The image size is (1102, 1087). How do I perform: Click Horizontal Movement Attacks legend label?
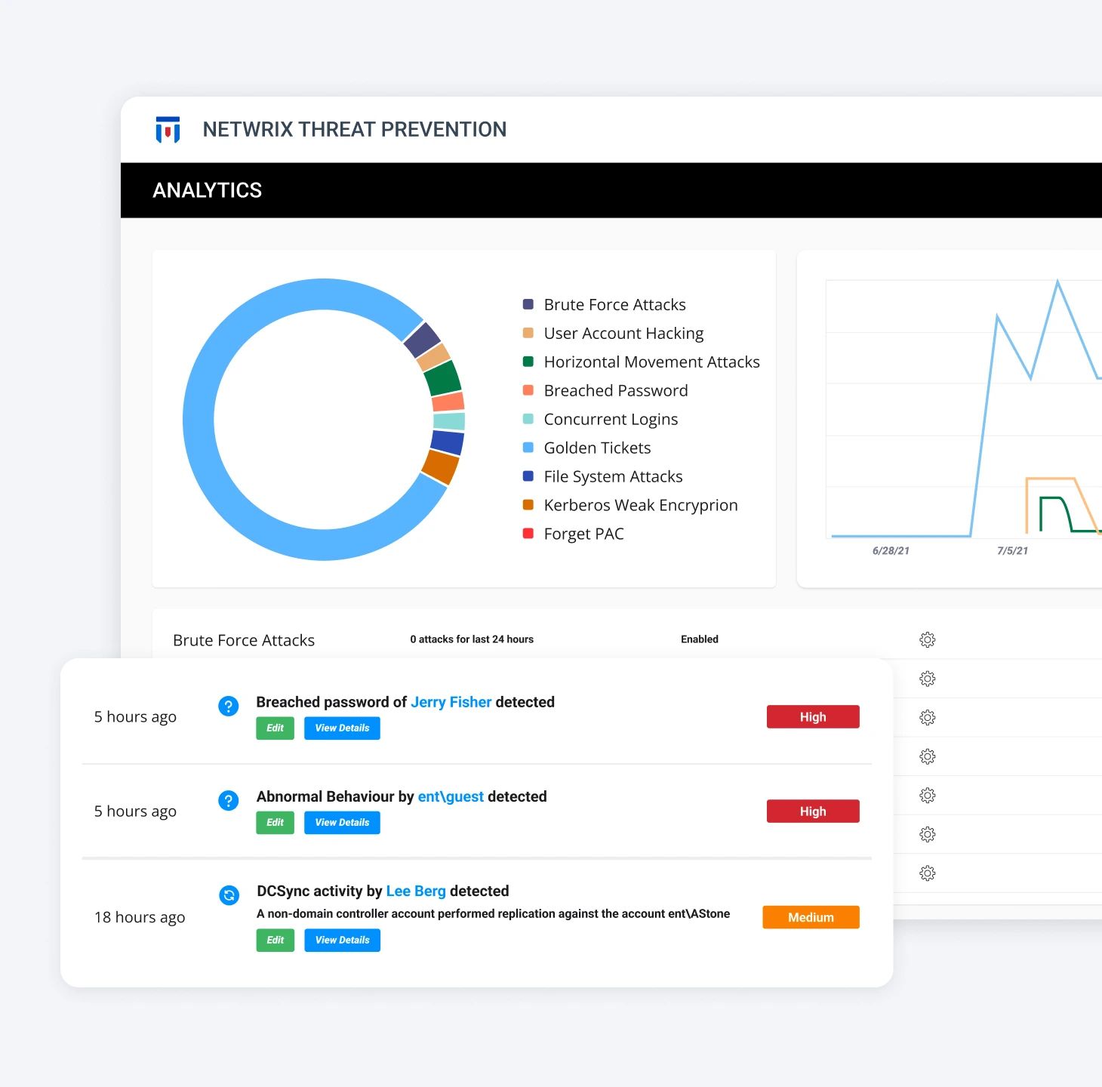[652, 362]
